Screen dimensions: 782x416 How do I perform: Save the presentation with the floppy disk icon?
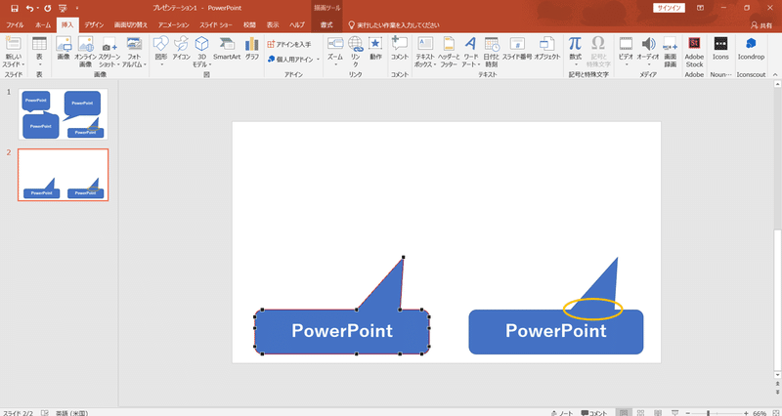(15, 8)
